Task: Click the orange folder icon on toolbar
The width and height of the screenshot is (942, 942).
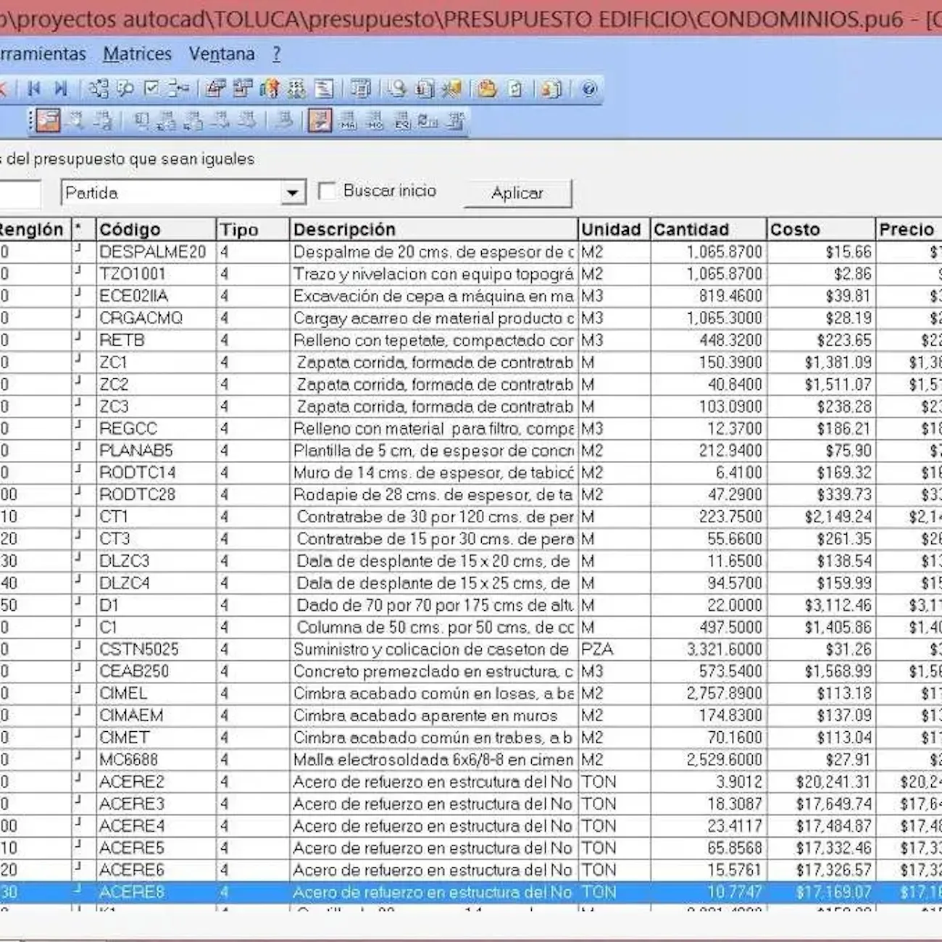Action: point(486,88)
